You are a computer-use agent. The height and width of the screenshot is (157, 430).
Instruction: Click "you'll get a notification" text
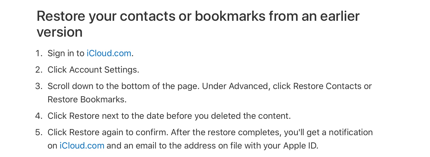tap(328, 132)
